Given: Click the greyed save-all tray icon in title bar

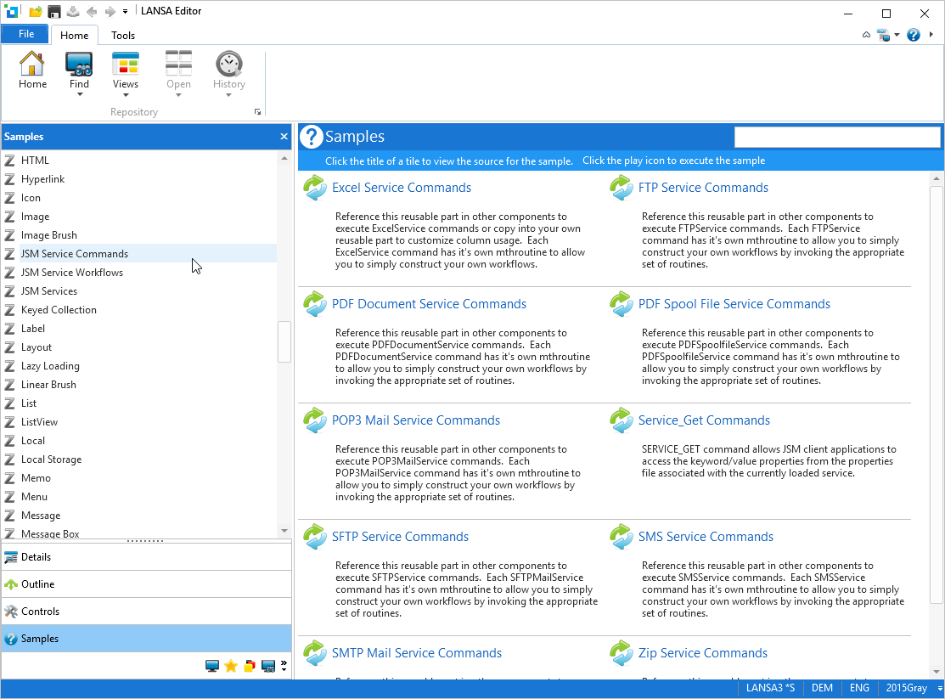Looking at the screenshot, I should [x=73, y=11].
